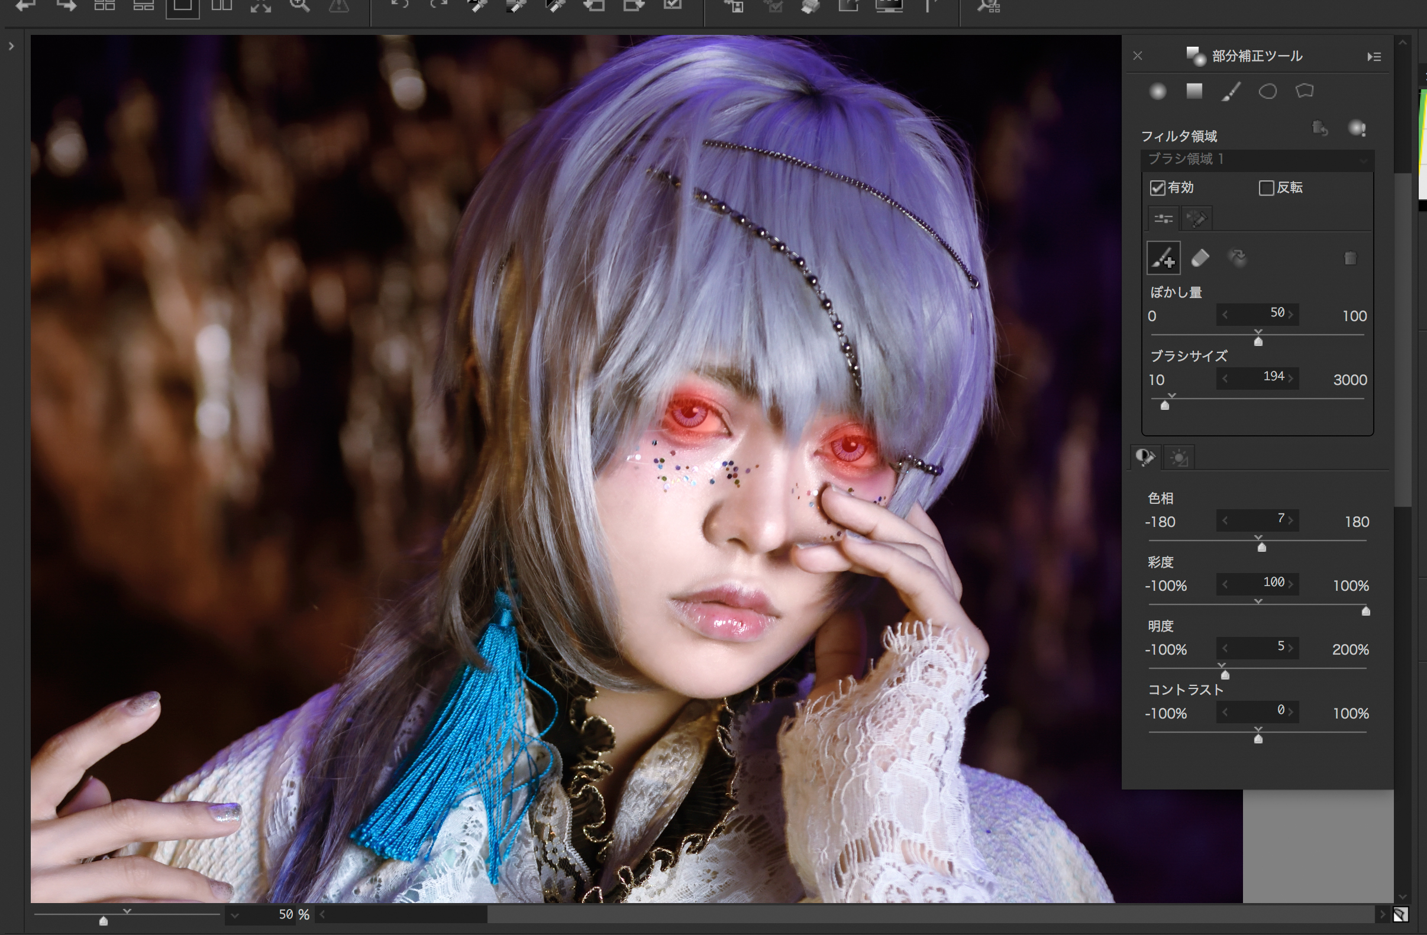
Task: Select the linear gradient filter tool
Action: [1194, 91]
